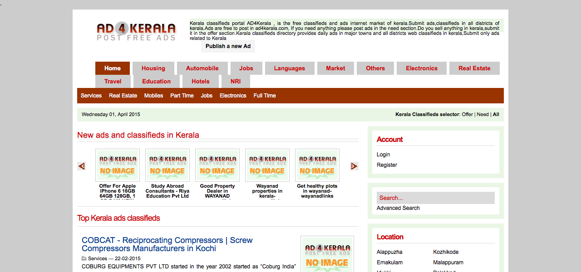Open Study Abroad Consultants Riya Education link
The image size is (581, 272).
[167, 191]
